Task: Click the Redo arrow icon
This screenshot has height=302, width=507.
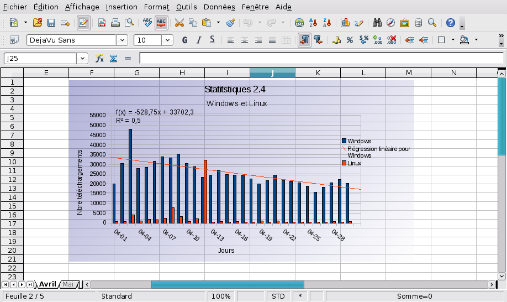Action: tap(271, 23)
